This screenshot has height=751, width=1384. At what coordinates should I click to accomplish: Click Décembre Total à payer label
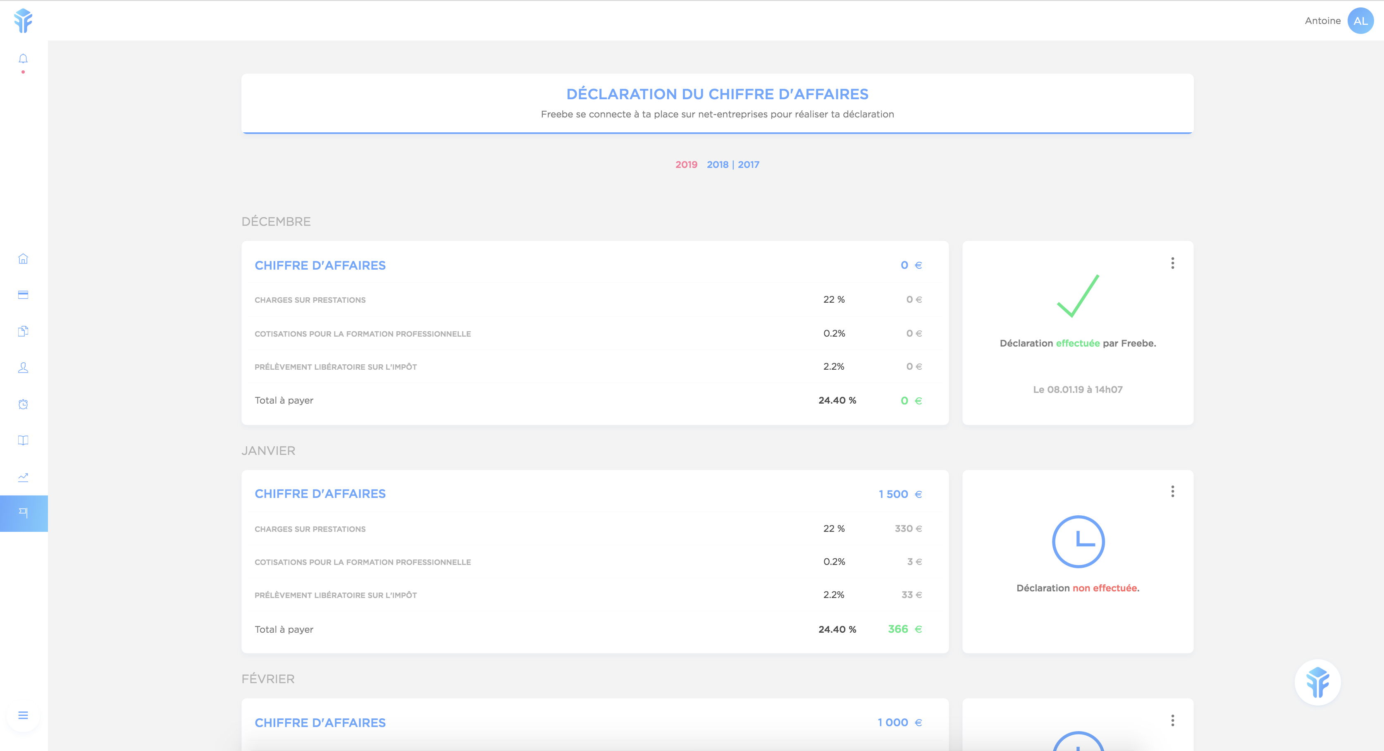point(284,400)
